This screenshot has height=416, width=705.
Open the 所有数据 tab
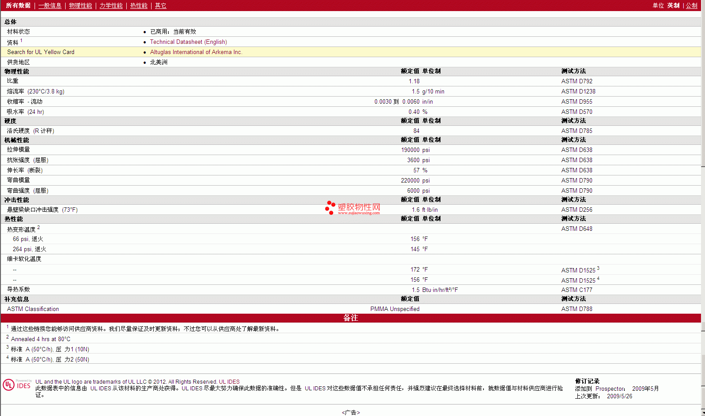18,5
